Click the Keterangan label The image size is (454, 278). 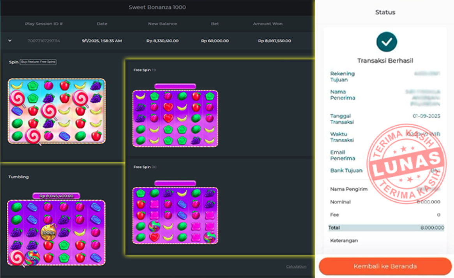click(344, 240)
